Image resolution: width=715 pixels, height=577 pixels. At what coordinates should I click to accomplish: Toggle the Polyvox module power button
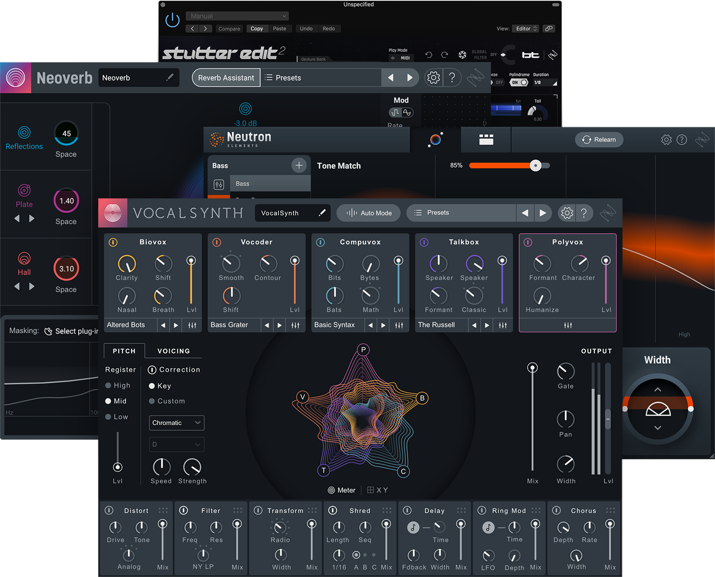(528, 242)
